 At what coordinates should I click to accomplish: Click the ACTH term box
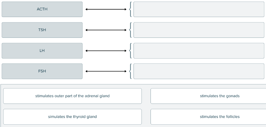pyautogui.click(x=42, y=9)
